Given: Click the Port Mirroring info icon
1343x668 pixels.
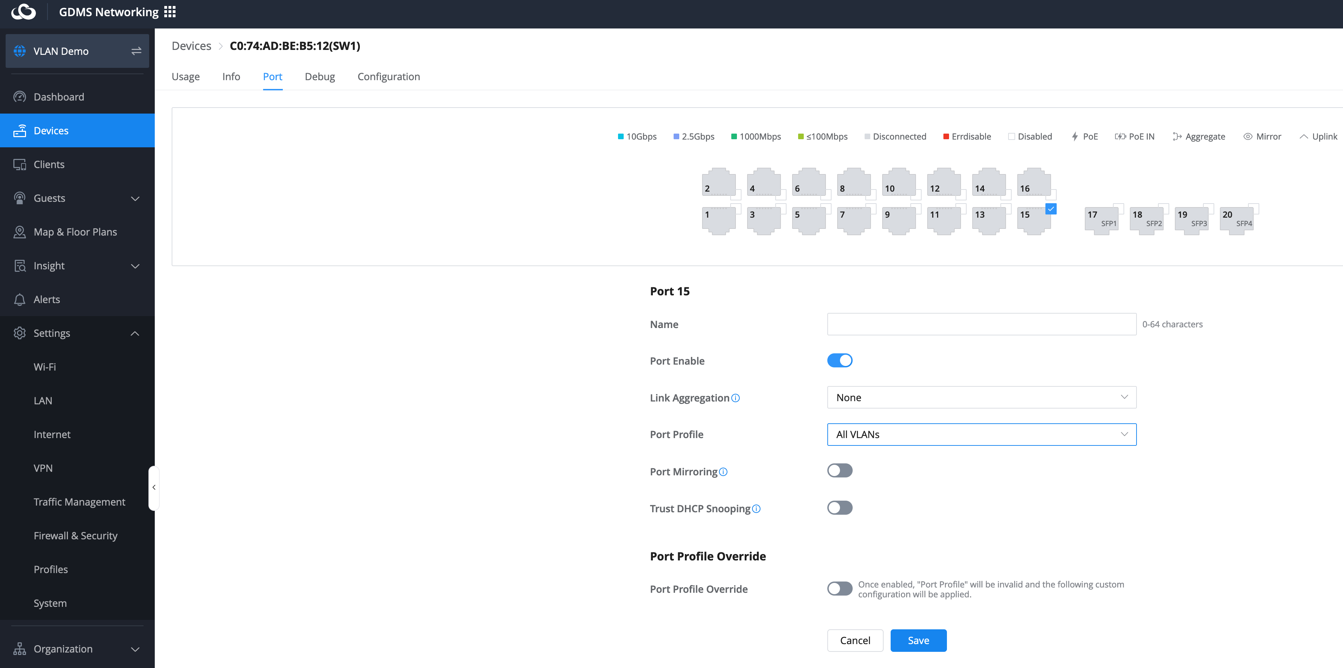Looking at the screenshot, I should click(723, 471).
